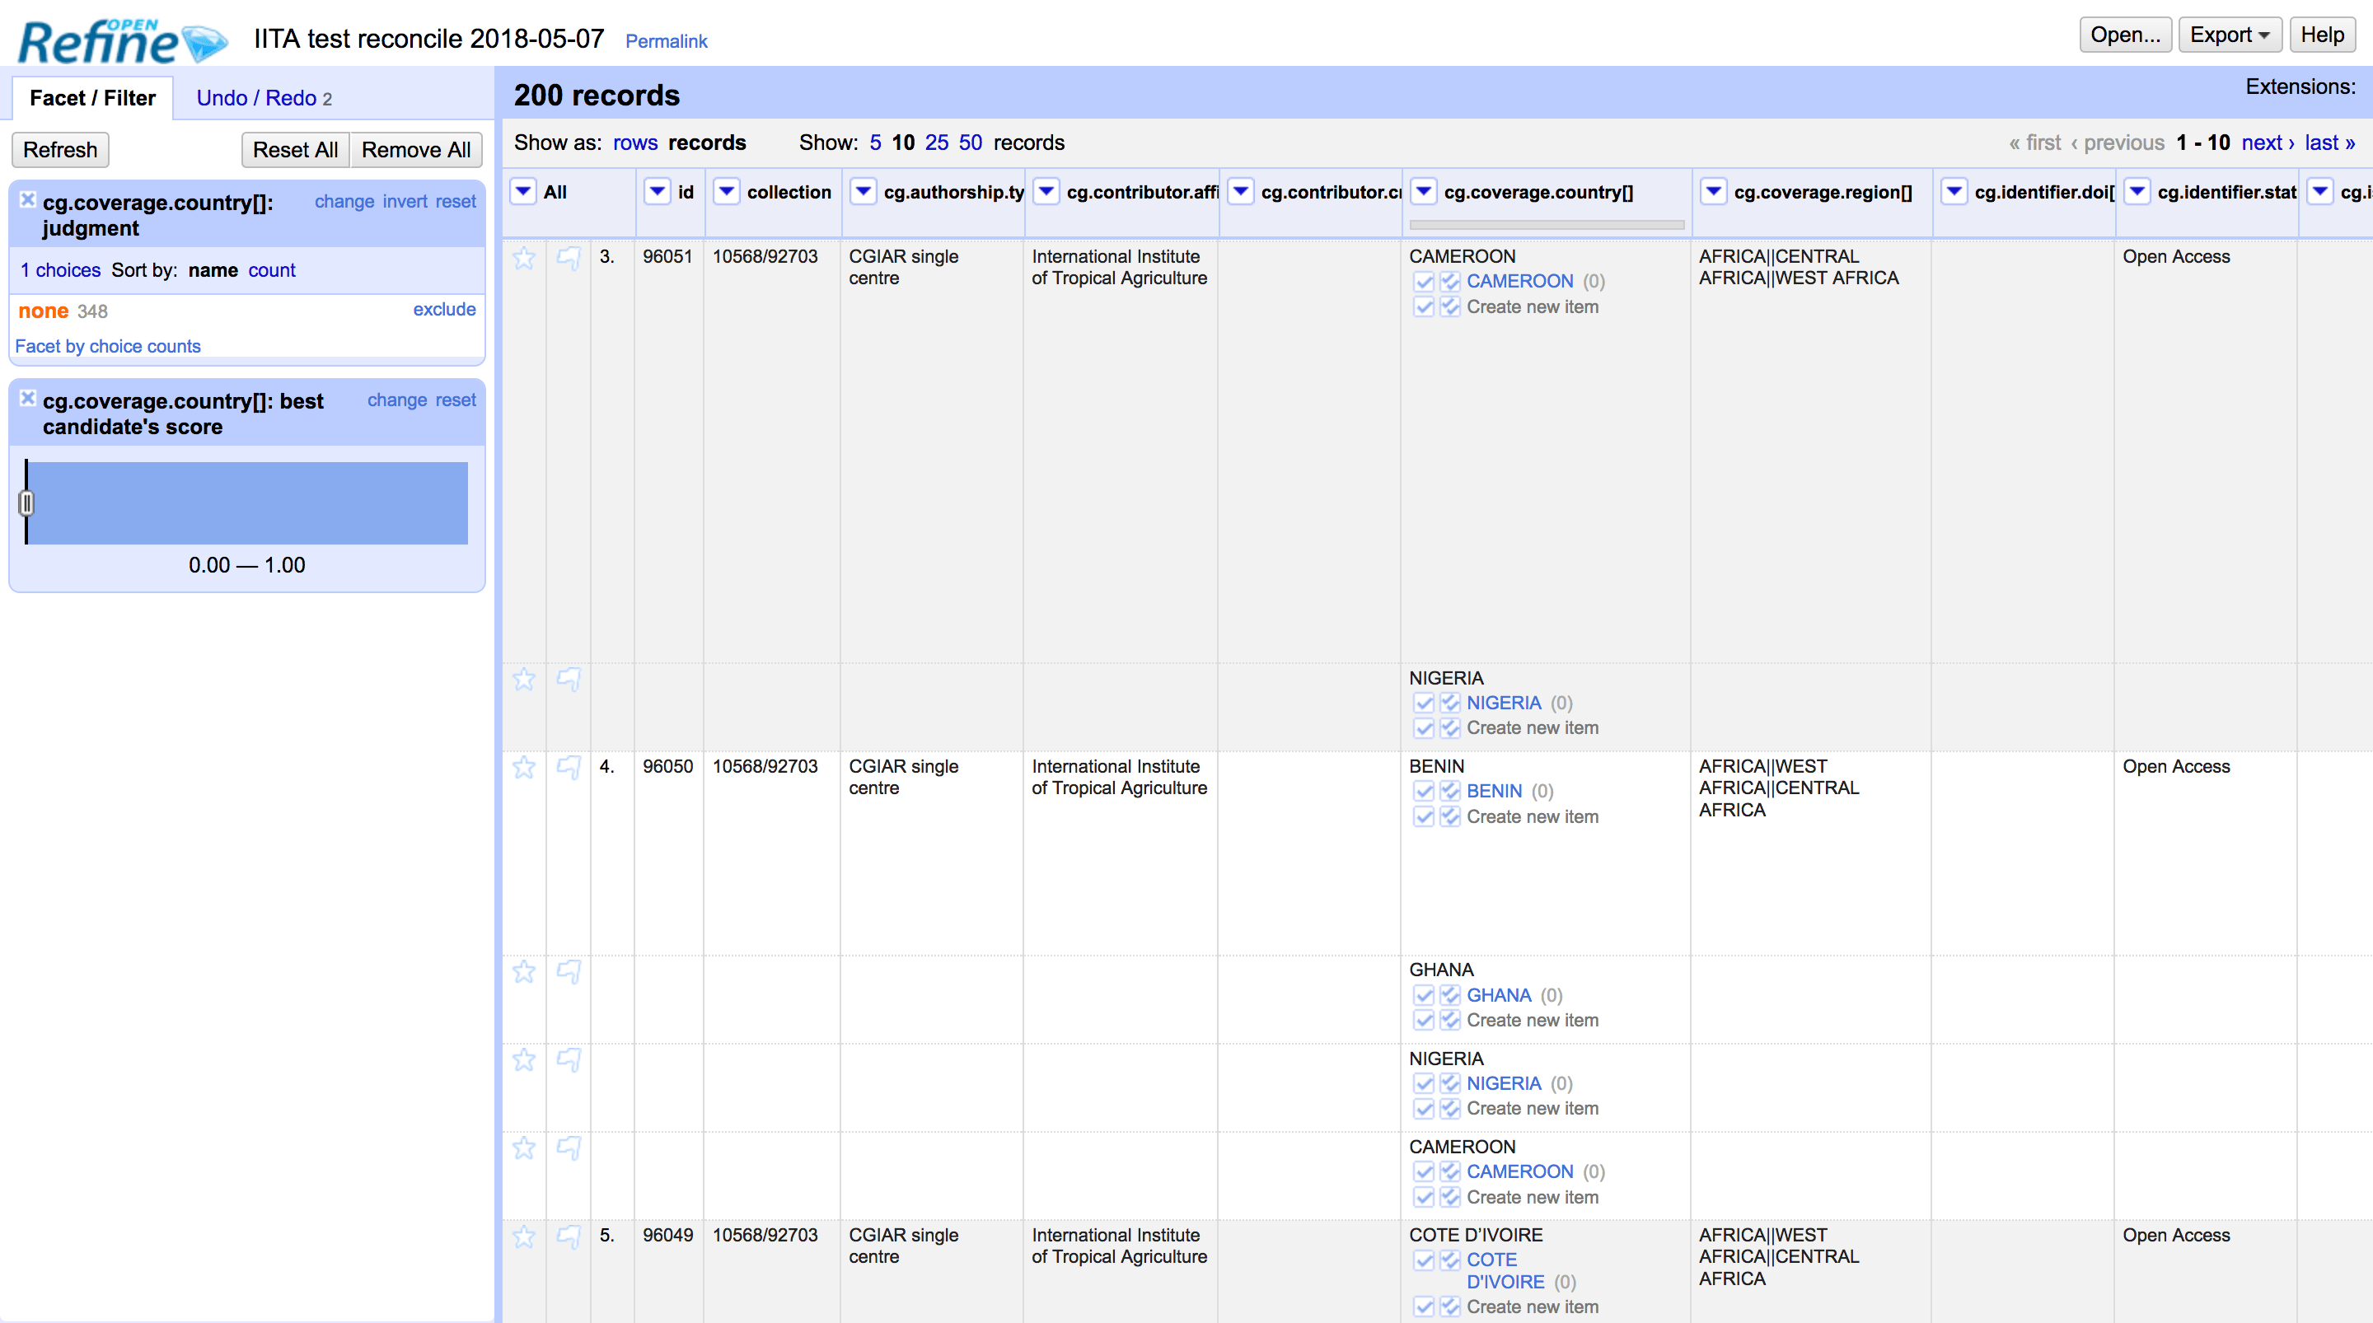The height and width of the screenshot is (1323, 2373).
Task: Jump to the last page of records
Action: point(2331,143)
